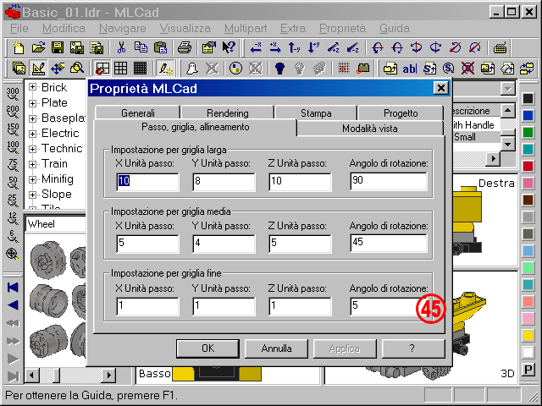Zoom to 300 percent magnifier icon
Screen dimensions: 542x406
coord(13,94)
